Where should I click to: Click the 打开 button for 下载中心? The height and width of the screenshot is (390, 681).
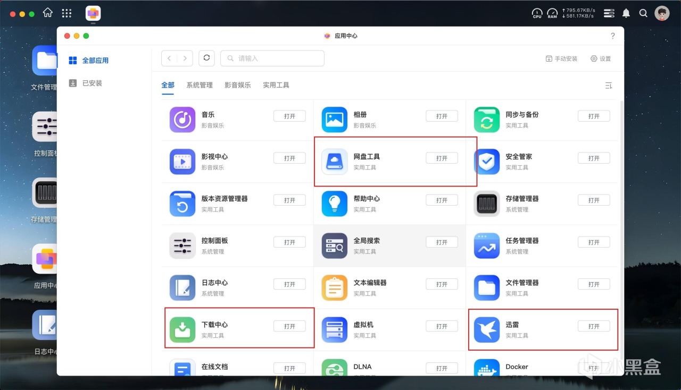289,326
